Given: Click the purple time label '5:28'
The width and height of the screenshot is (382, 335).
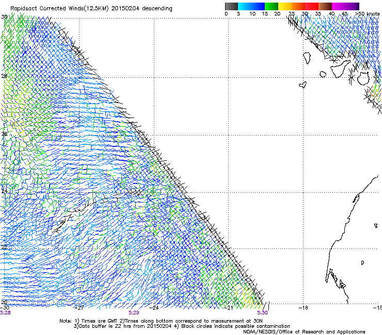Looking at the screenshot, I should click(x=5, y=313).
